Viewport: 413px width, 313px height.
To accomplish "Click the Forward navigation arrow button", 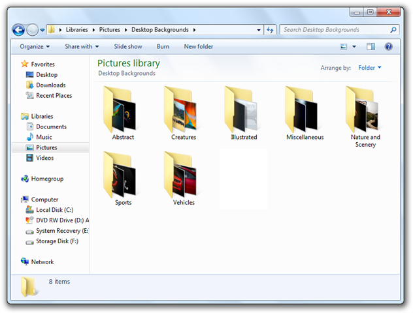I will (33, 30).
